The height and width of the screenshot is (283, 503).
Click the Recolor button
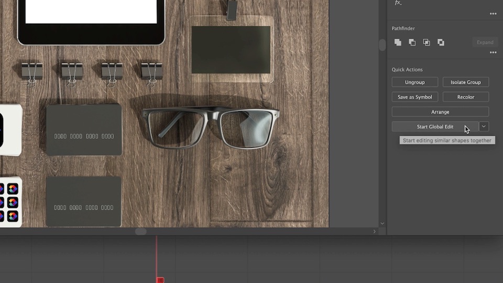pyautogui.click(x=466, y=97)
